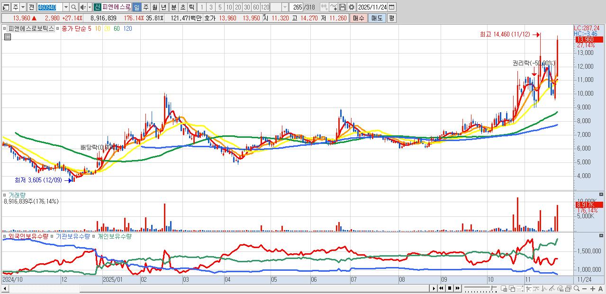Viewport: 606px width, 294px height.
Task: Click the data grid table icon in chart
Action: click(x=7, y=36)
